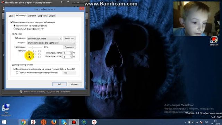Choose middle-right webcam position radio
Viewport: 222px width, 125px height.
pyautogui.click(x=39, y=54)
